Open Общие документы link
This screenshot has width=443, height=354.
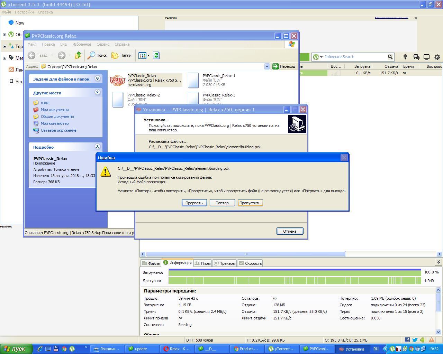pos(57,117)
